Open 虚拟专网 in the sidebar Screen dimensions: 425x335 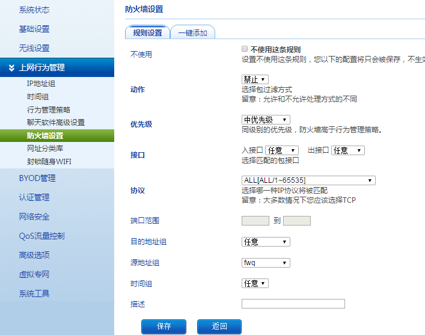(x=34, y=274)
